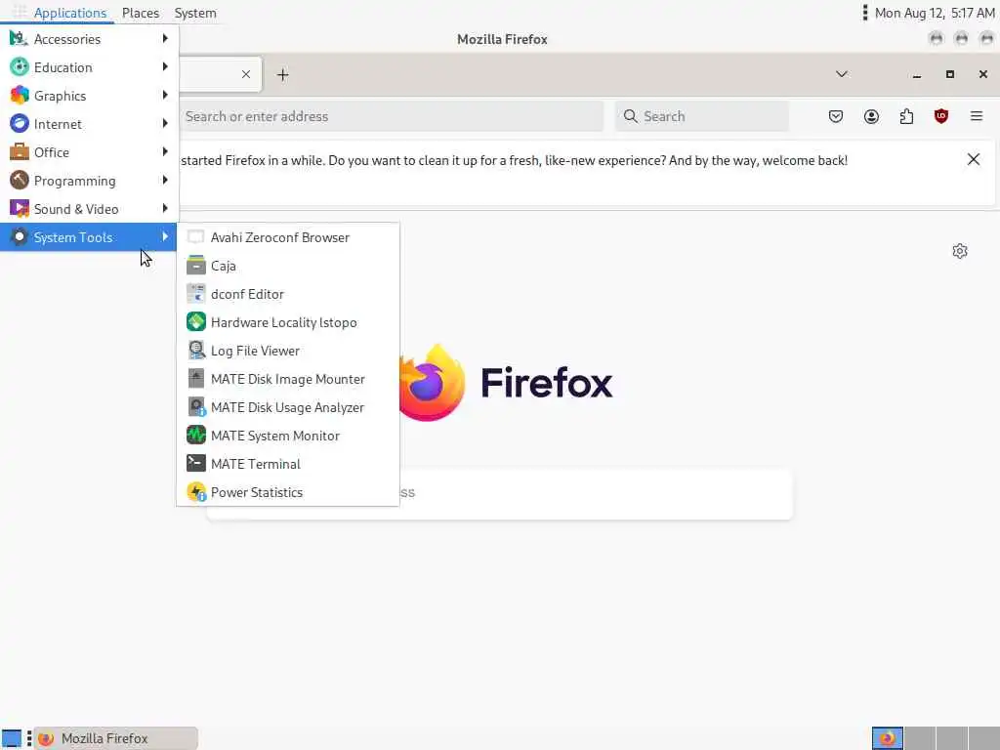Viewport: 1000px width, 750px height.
Task: Switch to the first workspace with Firefox
Action: click(888, 738)
